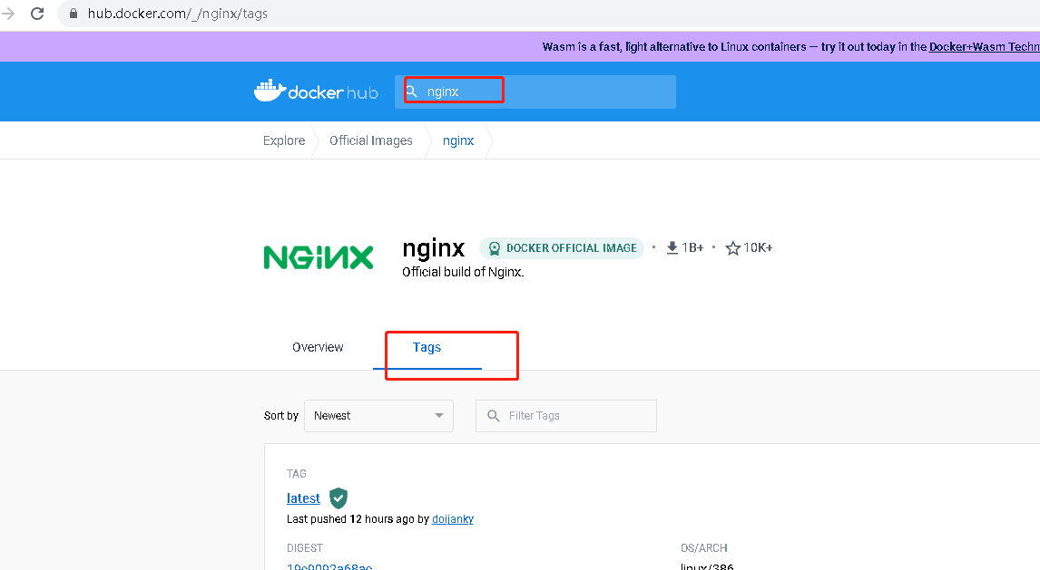Open the Sort by Newest dropdown

tap(378, 416)
